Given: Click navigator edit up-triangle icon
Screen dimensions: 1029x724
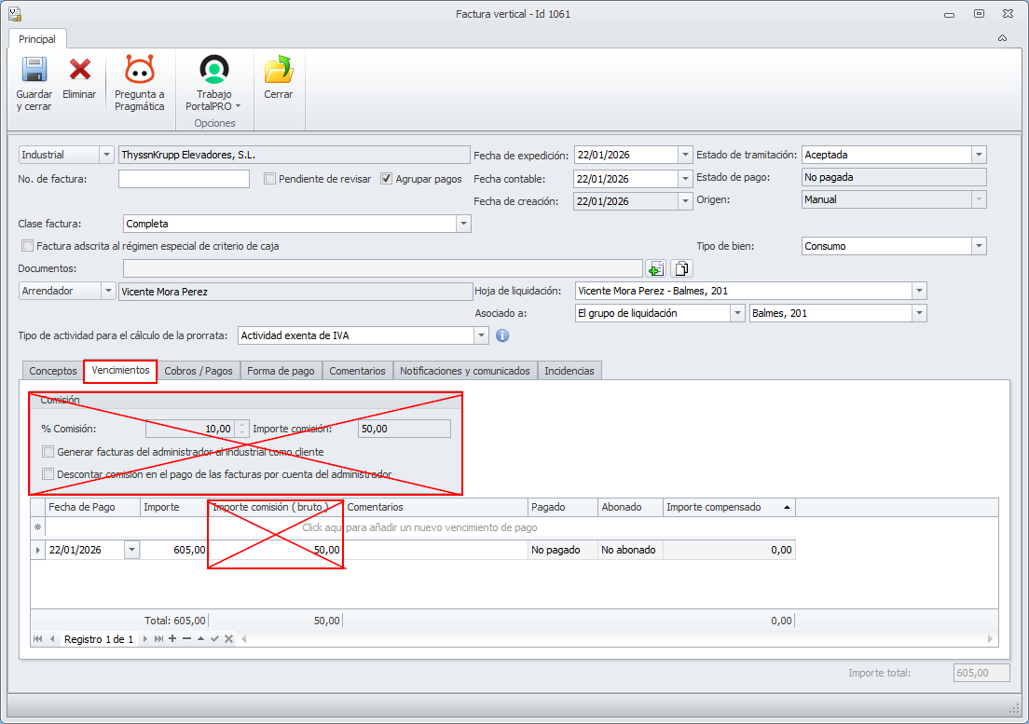Looking at the screenshot, I should click(200, 639).
